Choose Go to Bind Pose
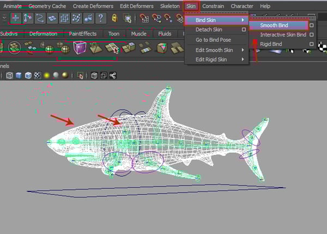327x234 pixels. point(213,40)
